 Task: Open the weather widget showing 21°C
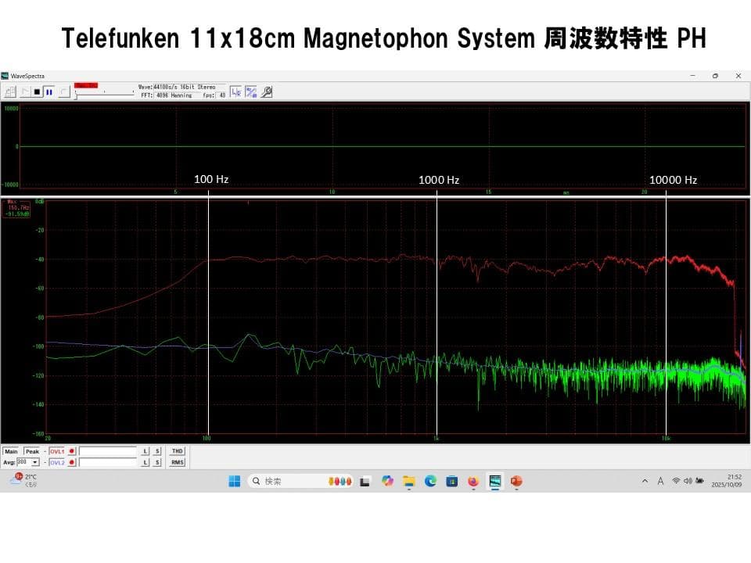[24, 481]
